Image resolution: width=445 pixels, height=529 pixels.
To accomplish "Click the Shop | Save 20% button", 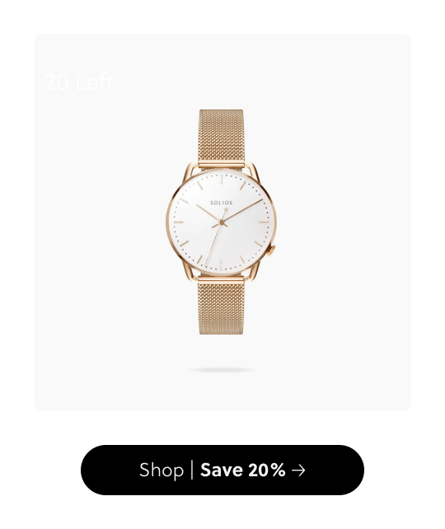I will (x=222, y=470).
